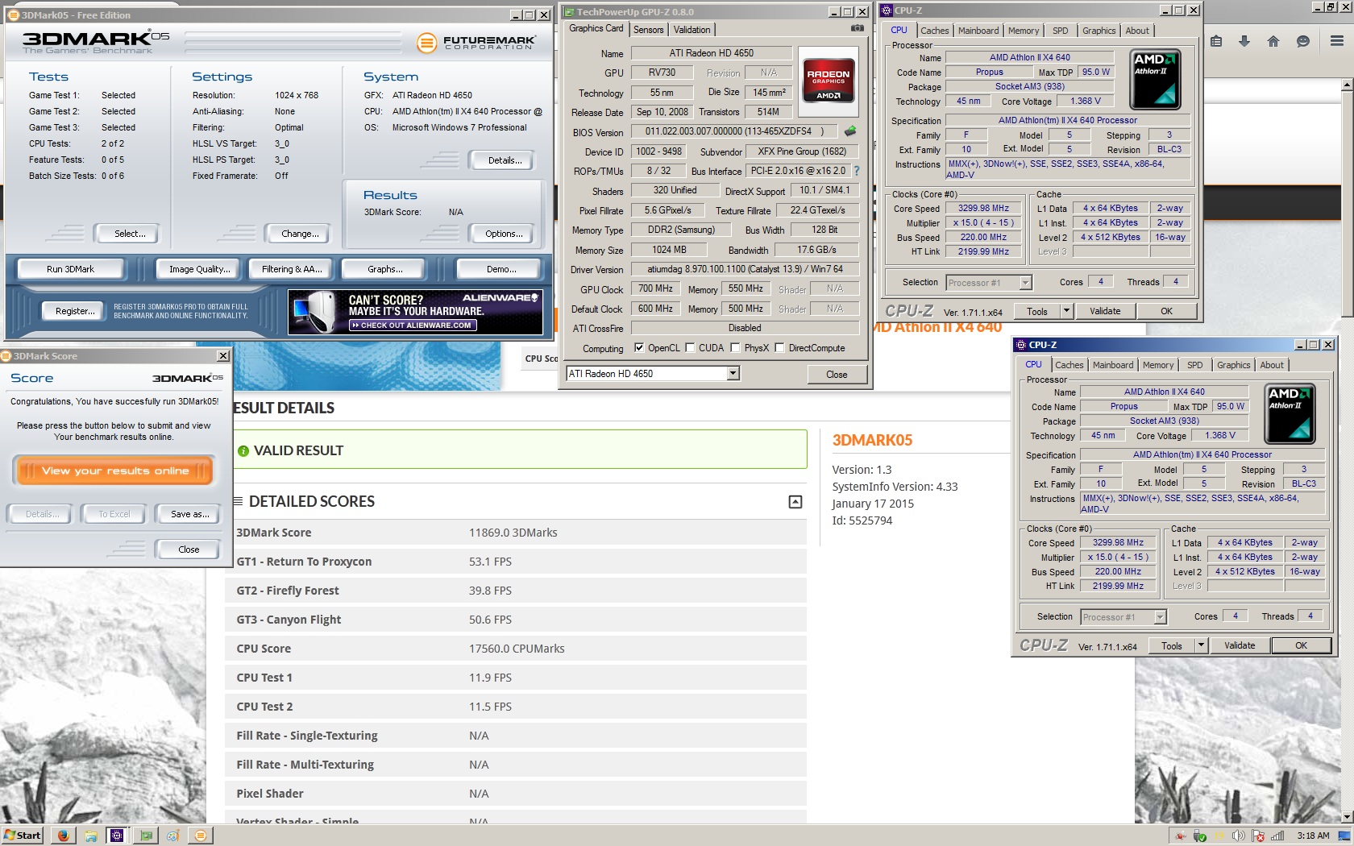The image size is (1354, 846).
Task: Switch to CPU-Z taskbar button
Action: tap(118, 836)
